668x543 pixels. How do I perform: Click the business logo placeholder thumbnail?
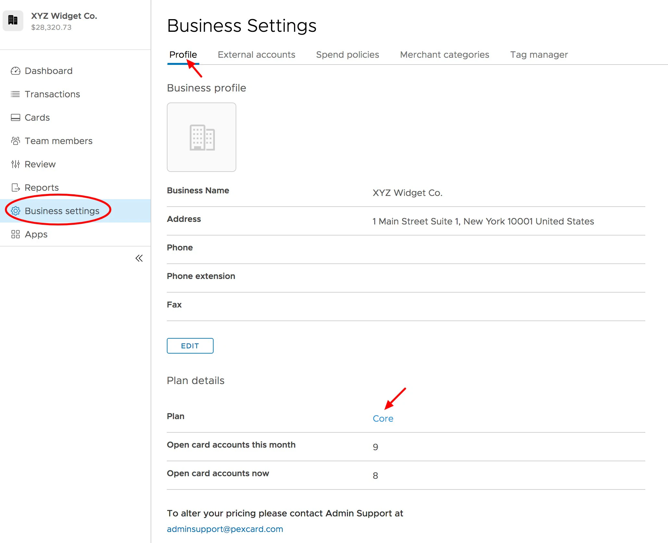pos(201,137)
